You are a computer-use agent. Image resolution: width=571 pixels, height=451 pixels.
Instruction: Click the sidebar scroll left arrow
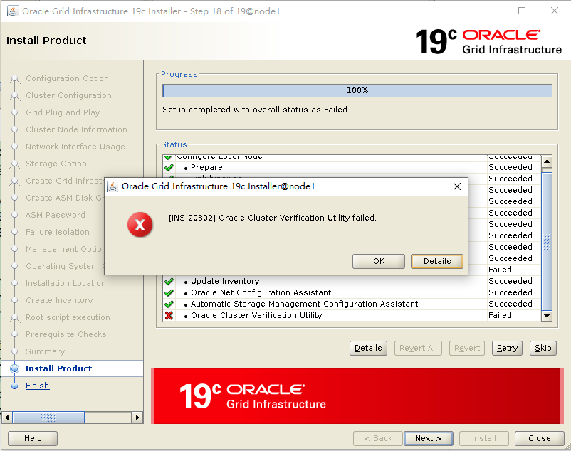click(7, 417)
